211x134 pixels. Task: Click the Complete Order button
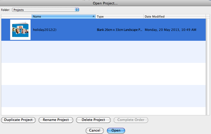[x=131, y=120]
